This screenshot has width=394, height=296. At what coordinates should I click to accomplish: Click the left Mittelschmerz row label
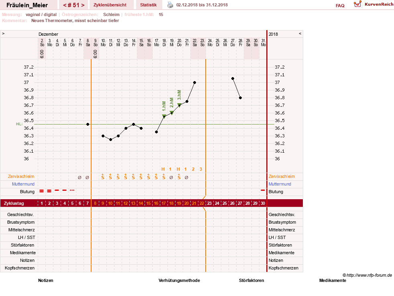coord(22,230)
